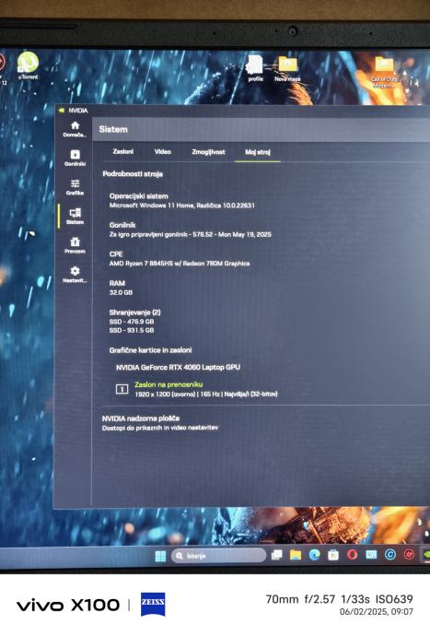Open the Nova mapa desktop folder
The image size is (430, 636).
point(287,69)
